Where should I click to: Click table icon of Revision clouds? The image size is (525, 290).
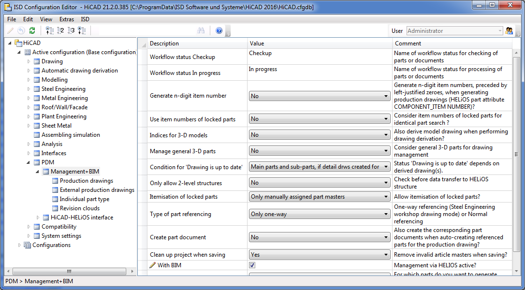pos(55,208)
